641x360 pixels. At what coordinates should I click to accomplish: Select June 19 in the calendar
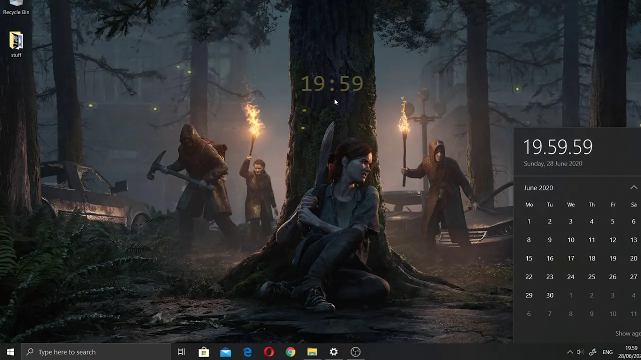point(612,258)
